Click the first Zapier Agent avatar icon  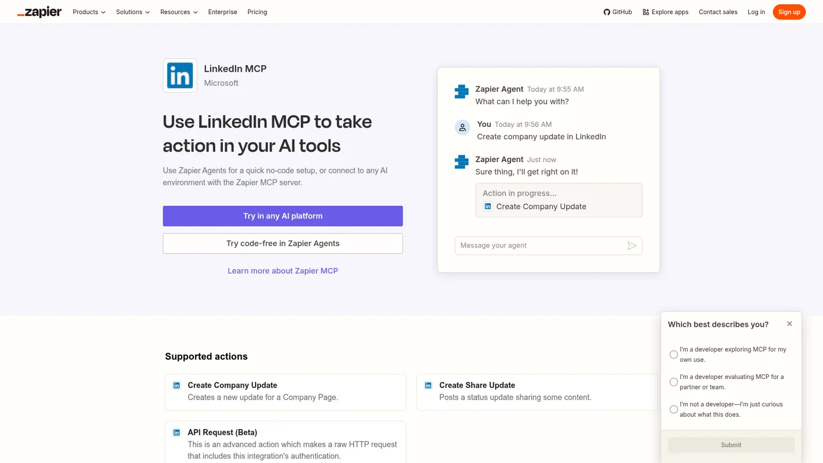pyautogui.click(x=461, y=92)
